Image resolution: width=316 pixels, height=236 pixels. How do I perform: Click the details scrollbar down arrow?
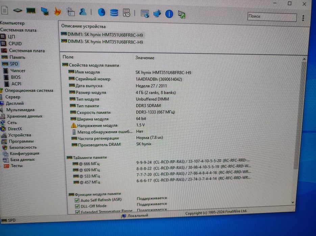(x=293, y=202)
